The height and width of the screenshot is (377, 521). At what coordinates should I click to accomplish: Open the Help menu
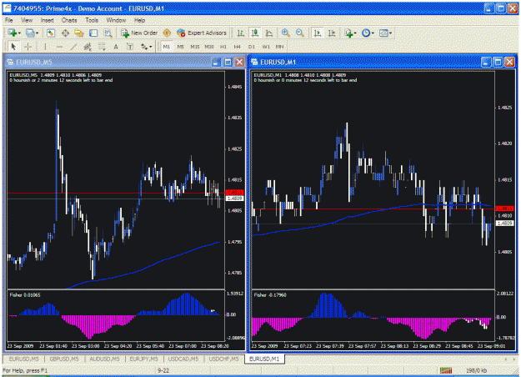coord(139,20)
